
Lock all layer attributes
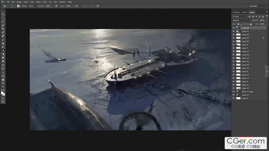tap(251, 24)
